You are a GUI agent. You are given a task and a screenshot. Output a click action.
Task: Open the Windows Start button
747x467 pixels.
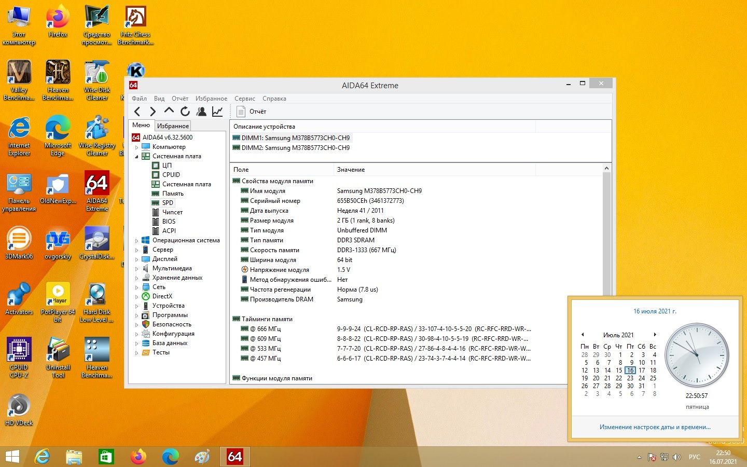(x=12, y=457)
